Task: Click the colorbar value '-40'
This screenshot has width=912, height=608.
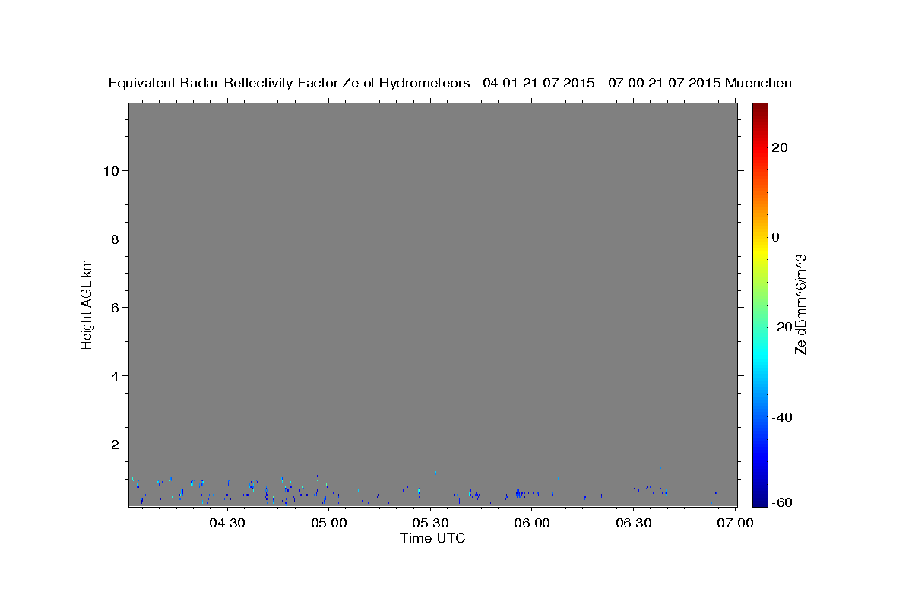Action: pos(782,416)
